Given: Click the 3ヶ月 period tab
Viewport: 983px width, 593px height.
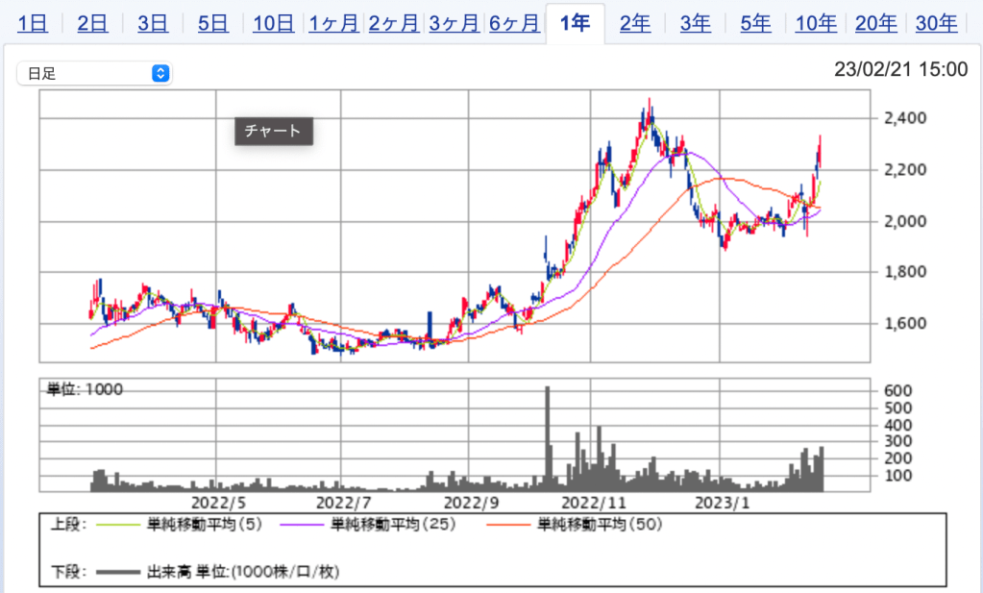Looking at the screenshot, I should [x=454, y=23].
